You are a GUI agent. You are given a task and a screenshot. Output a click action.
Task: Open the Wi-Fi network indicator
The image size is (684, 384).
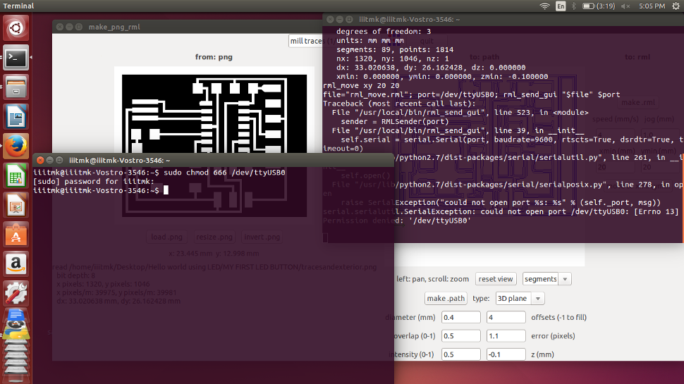pyautogui.click(x=544, y=6)
